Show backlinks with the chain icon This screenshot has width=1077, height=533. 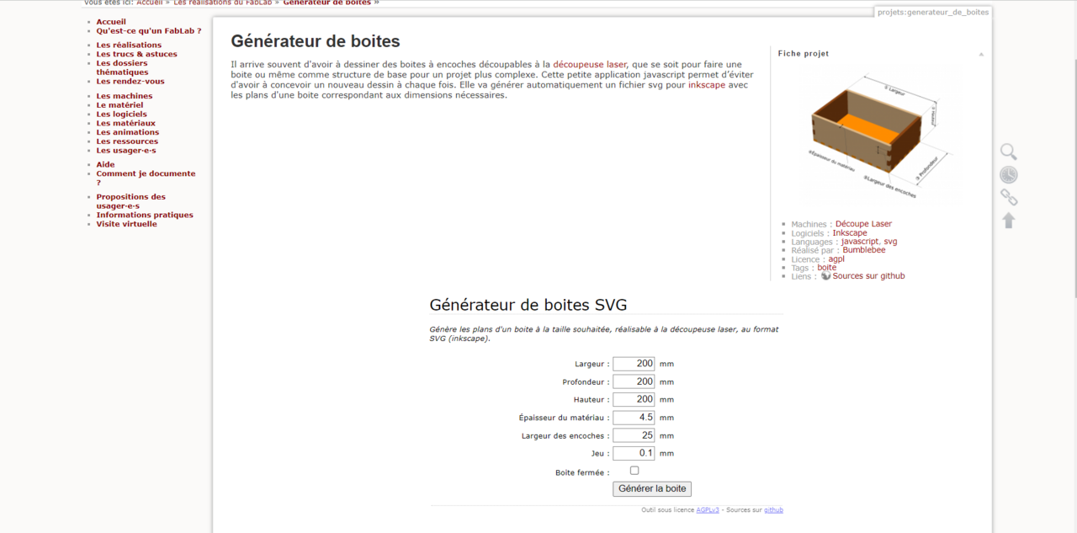[1008, 198]
